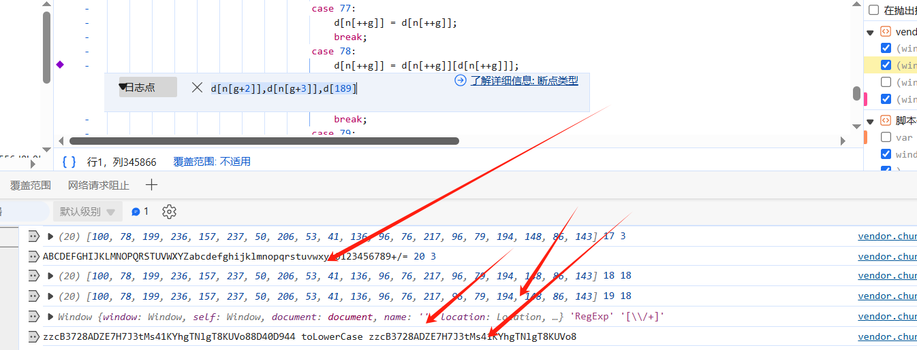
Task: Switch to the 网络请求阻止 tab
Action: pos(98,185)
